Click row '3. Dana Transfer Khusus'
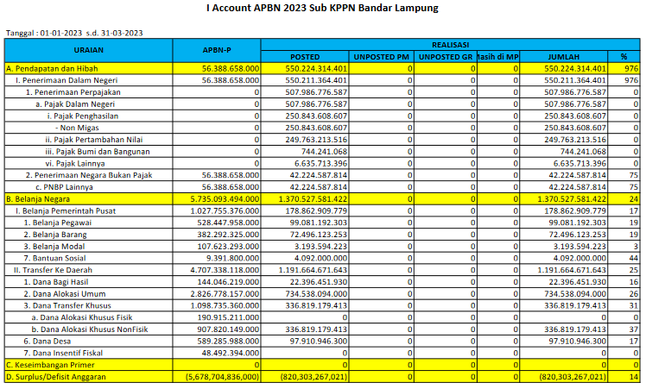This screenshot has height=389, width=646. click(x=322, y=305)
